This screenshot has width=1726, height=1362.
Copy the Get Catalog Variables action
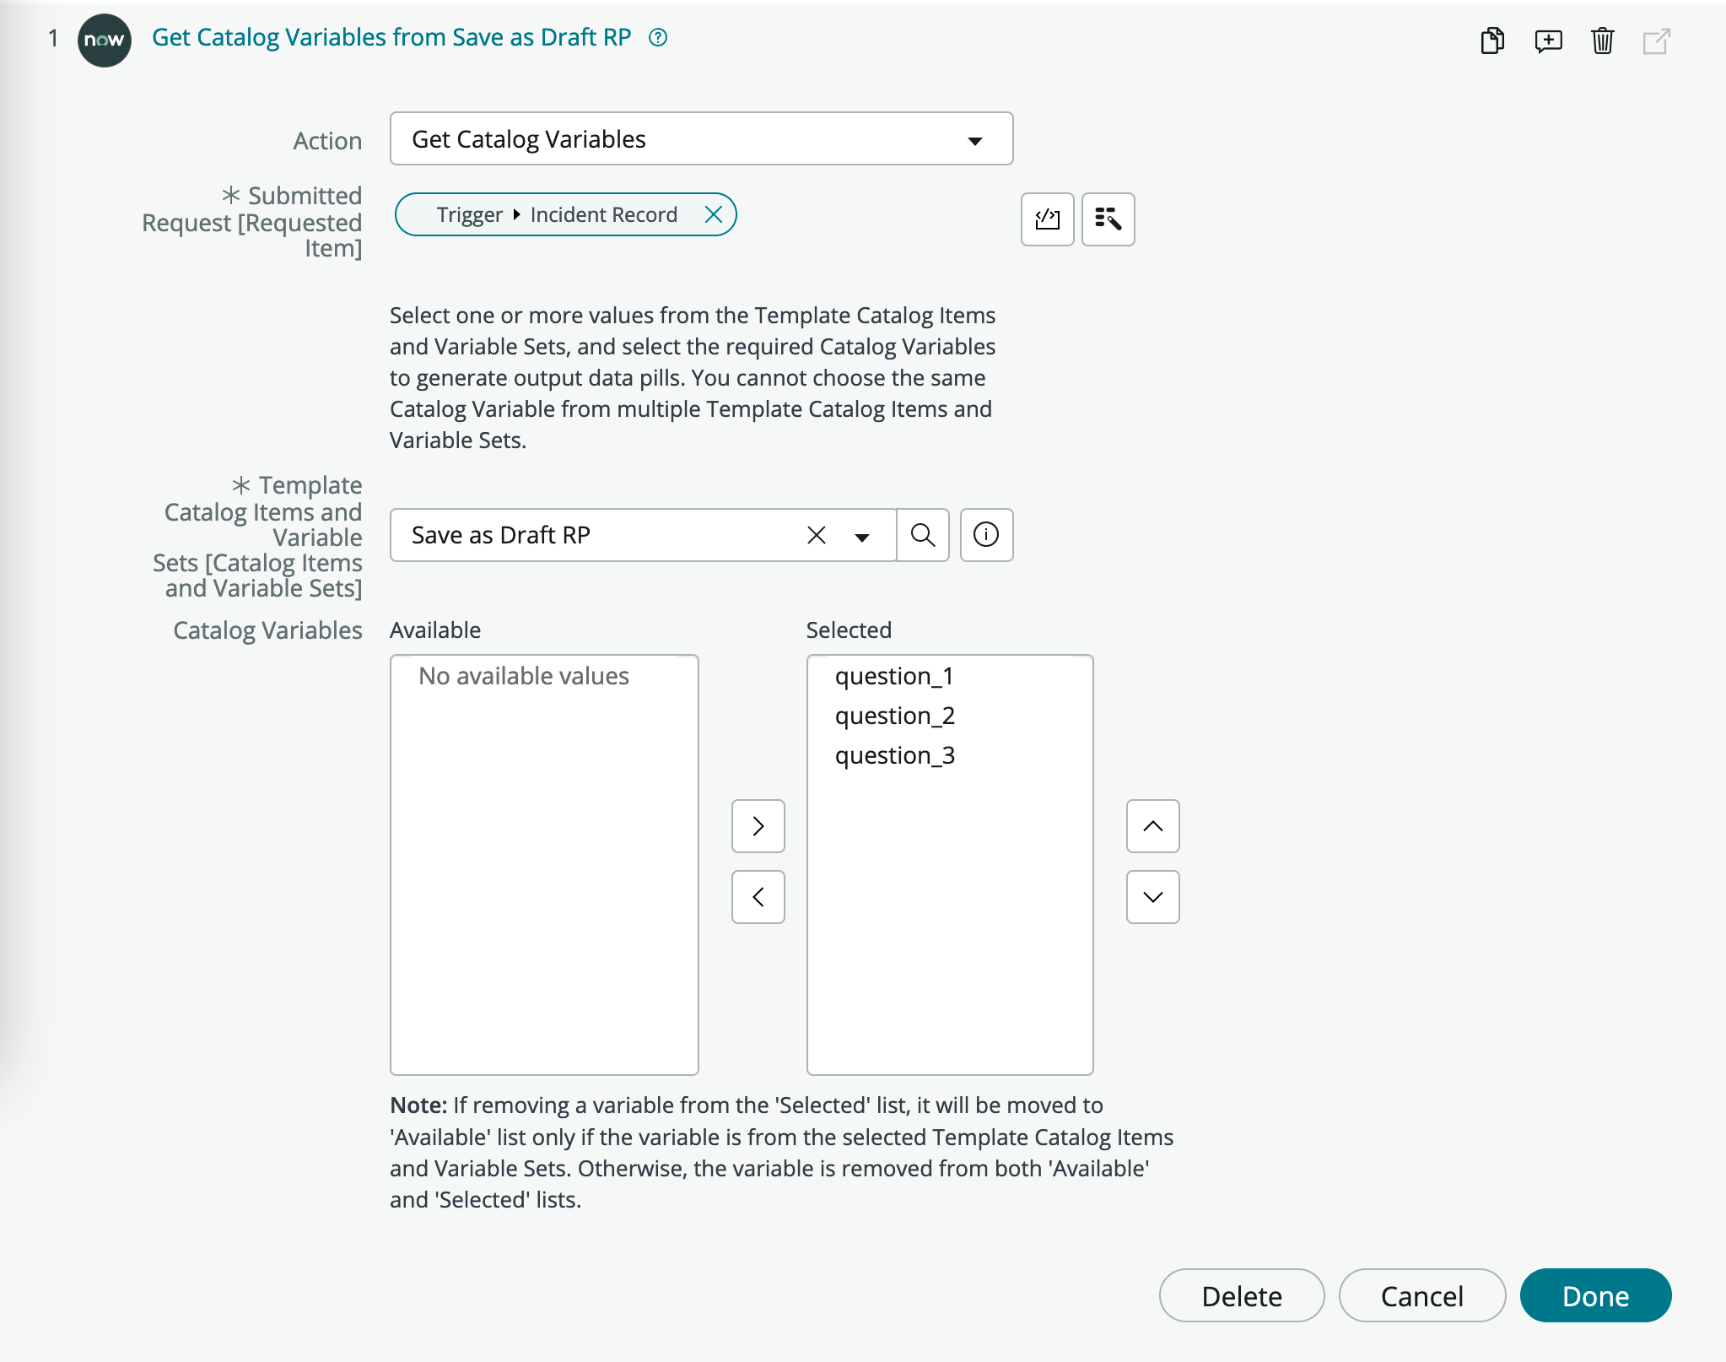[x=1491, y=40]
